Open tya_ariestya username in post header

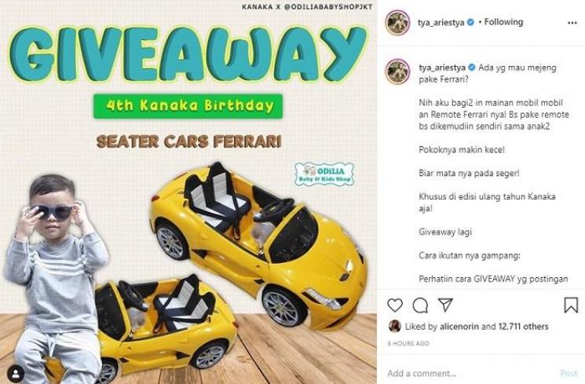(441, 23)
